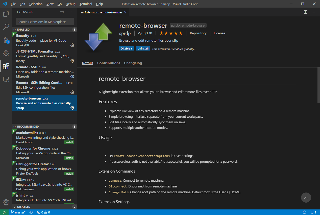The height and width of the screenshot is (215, 320).
Task: Switch to the Details tab
Action: [x=87, y=63]
